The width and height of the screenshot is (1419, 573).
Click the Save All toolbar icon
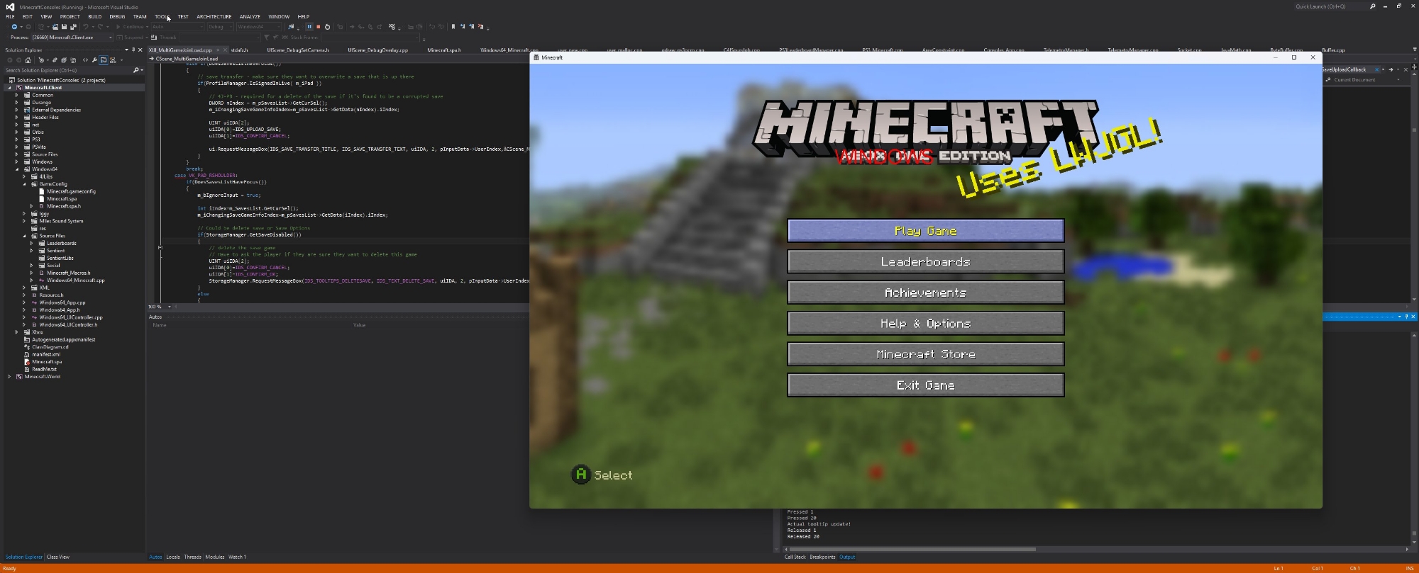click(x=73, y=27)
